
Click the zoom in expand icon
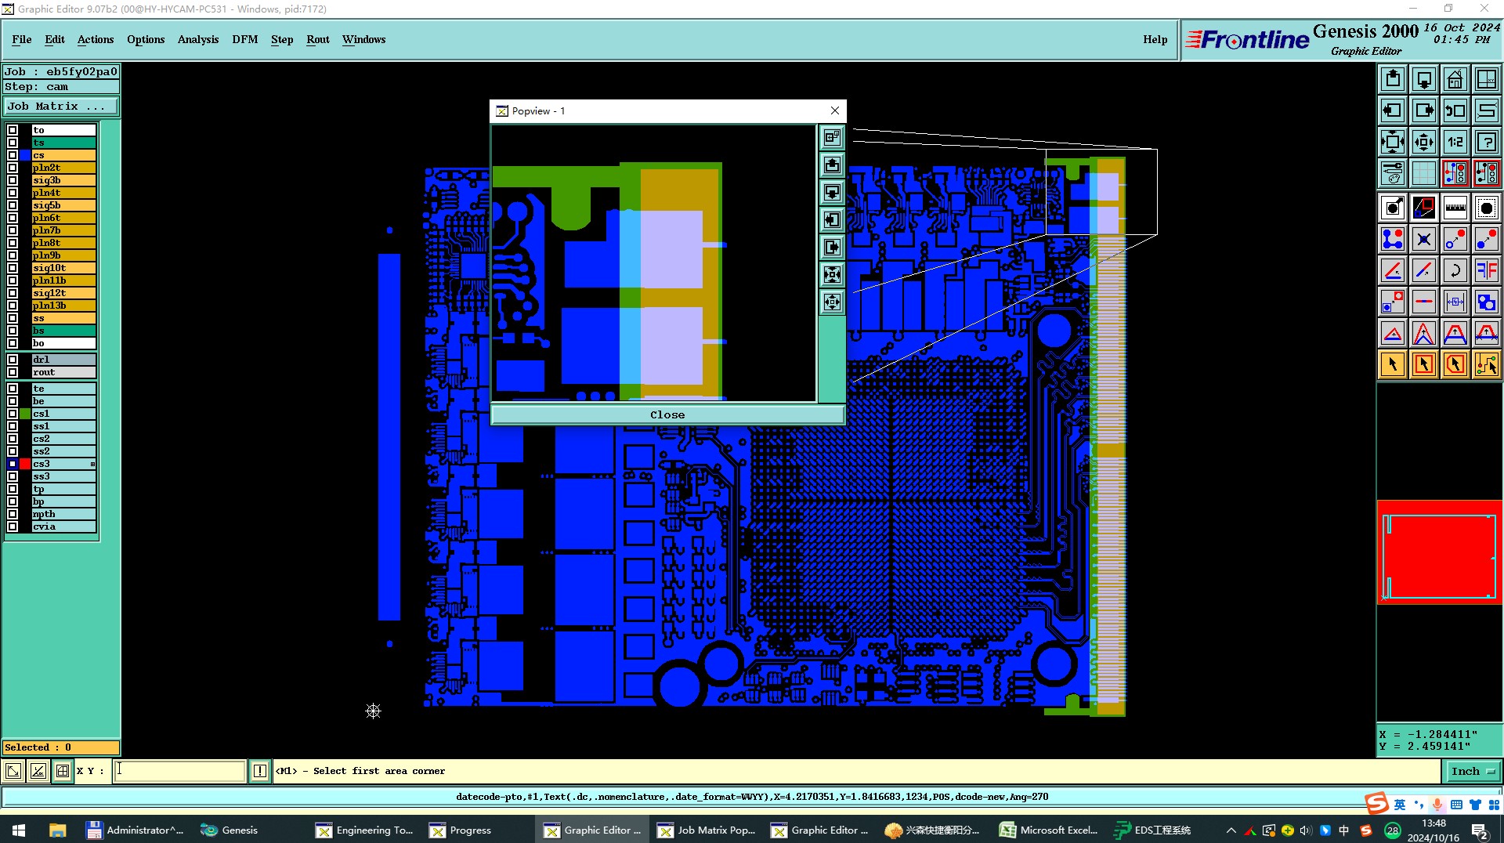point(1393,142)
